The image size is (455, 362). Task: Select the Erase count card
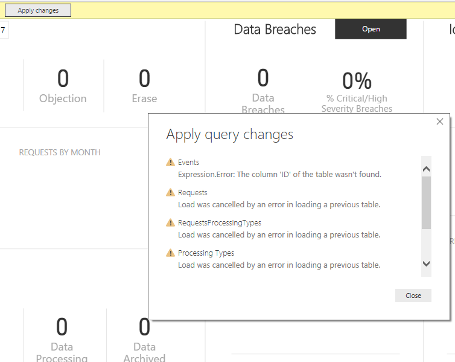pyautogui.click(x=144, y=86)
